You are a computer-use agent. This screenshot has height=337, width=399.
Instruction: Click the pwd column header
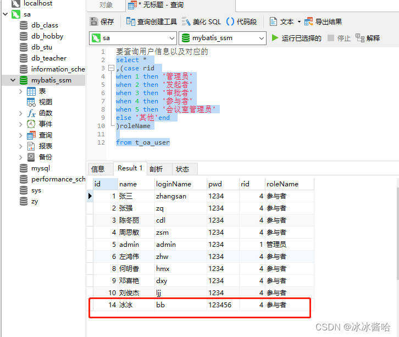pos(223,184)
